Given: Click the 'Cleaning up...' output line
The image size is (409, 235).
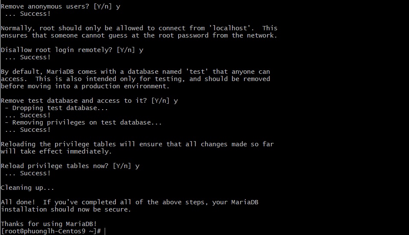Looking at the screenshot, I should 27,188.
